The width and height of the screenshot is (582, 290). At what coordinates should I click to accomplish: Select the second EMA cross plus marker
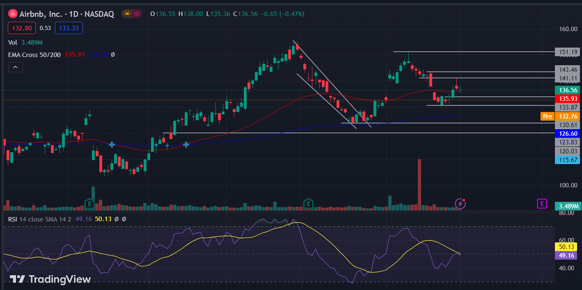pyautogui.click(x=186, y=144)
